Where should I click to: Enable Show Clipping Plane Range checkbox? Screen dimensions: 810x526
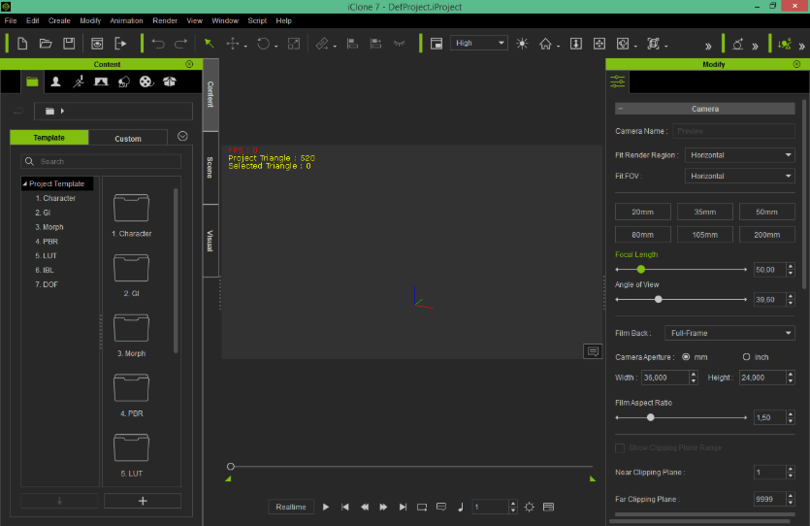[620, 447]
